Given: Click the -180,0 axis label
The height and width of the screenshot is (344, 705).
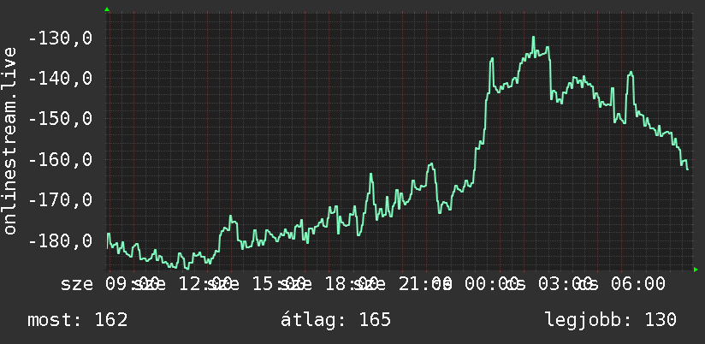Looking at the screenshot, I should [60, 240].
